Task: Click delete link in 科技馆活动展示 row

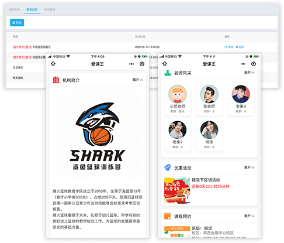Action: click(240, 47)
